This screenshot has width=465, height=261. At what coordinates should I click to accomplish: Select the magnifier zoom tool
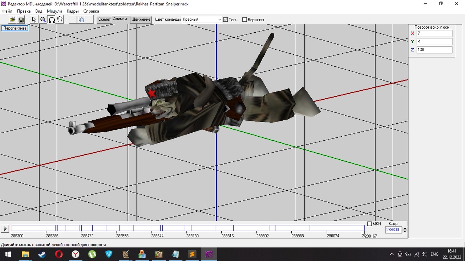[x=43, y=20]
